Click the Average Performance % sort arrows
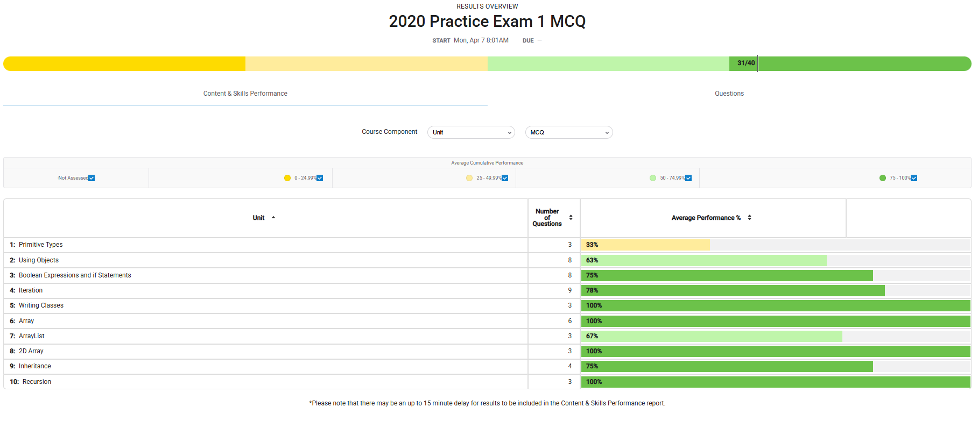Image resolution: width=978 pixels, height=421 pixels. [749, 218]
